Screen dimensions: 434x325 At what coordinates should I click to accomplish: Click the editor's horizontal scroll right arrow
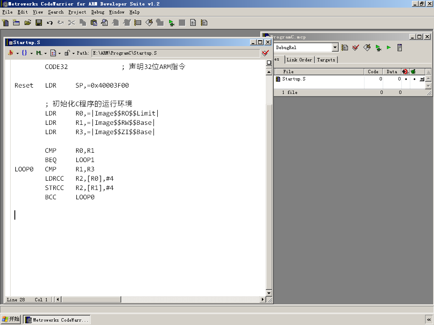pyautogui.click(x=263, y=299)
